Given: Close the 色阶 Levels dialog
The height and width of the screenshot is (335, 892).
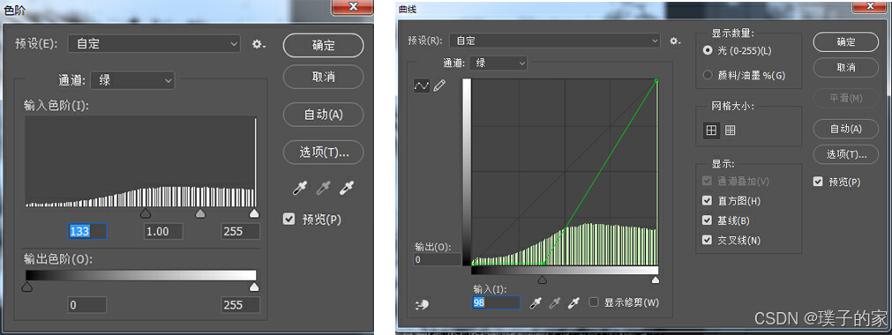Looking at the screenshot, I should (352, 6).
